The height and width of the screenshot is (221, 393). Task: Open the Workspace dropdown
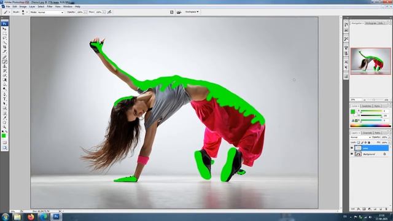[x=192, y=12]
